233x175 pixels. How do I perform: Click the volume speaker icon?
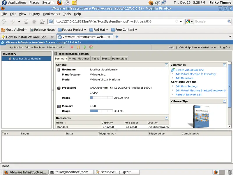click(x=157, y=3)
